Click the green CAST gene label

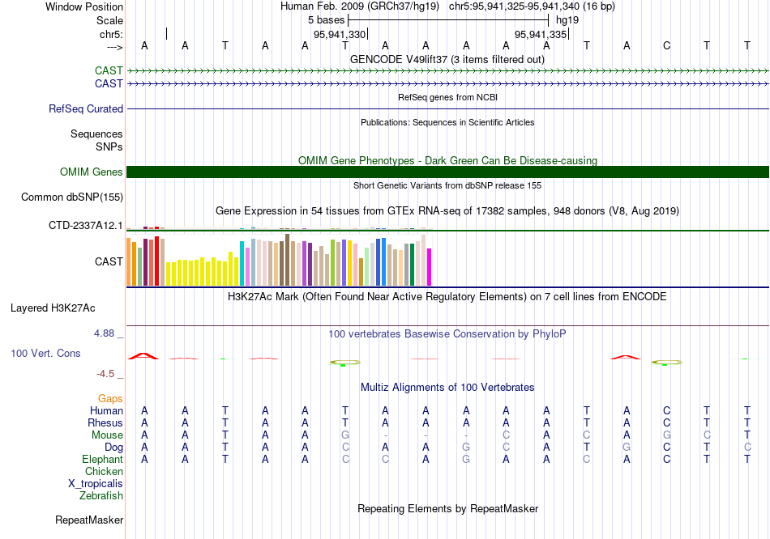click(x=109, y=70)
